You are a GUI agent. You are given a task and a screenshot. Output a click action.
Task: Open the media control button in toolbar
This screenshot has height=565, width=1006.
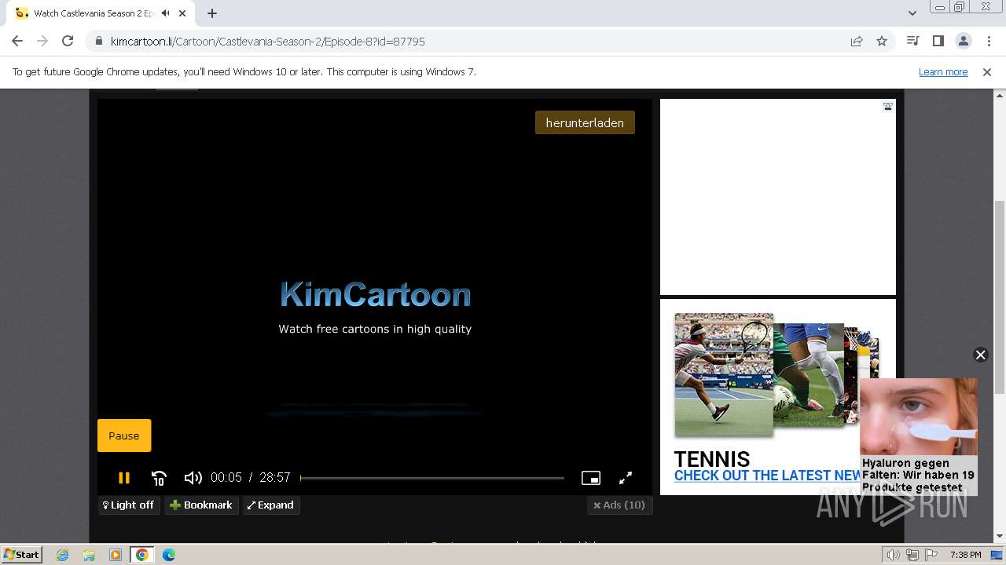(912, 41)
